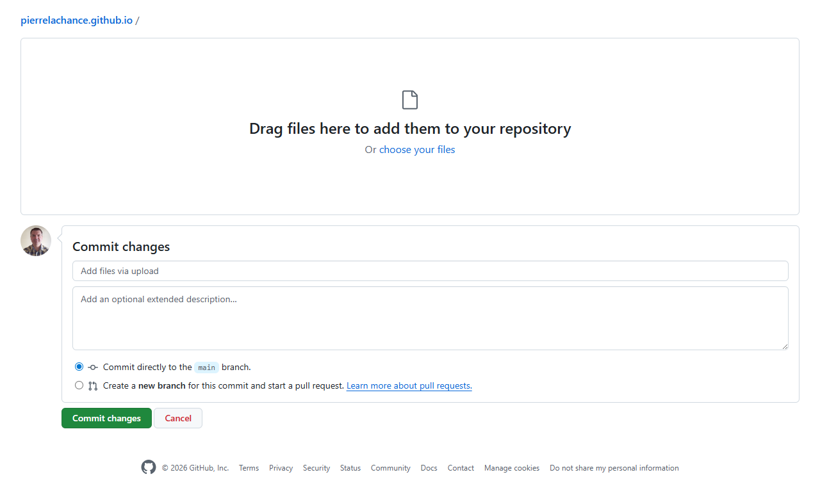
Task: Click "Drag files here to add them" heading
Action: coord(410,129)
